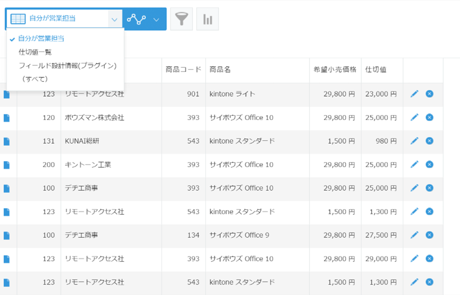The width and height of the screenshot is (460, 295).
Task: Edit the KUNAI総研 record with pencil
Action: point(414,141)
